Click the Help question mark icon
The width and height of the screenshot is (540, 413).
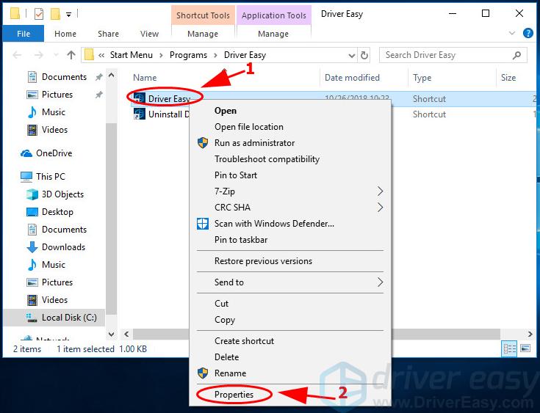click(x=528, y=34)
